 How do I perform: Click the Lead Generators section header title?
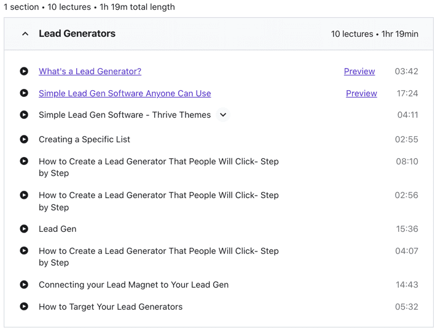point(77,34)
